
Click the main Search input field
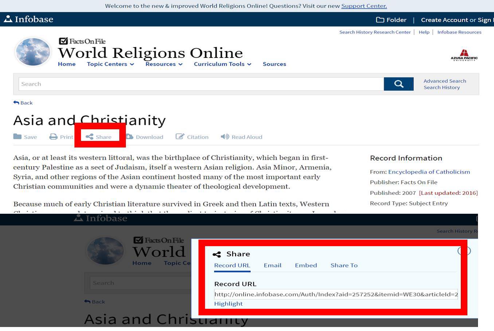click(x=201, y=84)
